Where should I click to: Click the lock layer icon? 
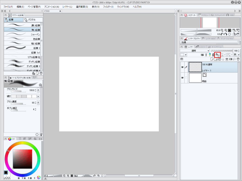[214, 55]
